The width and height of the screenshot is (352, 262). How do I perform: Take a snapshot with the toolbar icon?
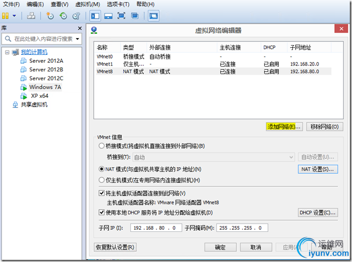click(50, 16)
